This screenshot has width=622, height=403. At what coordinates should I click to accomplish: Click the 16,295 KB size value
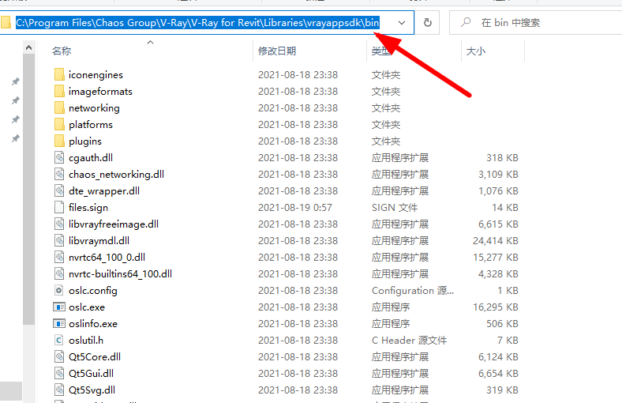(496, 307)
